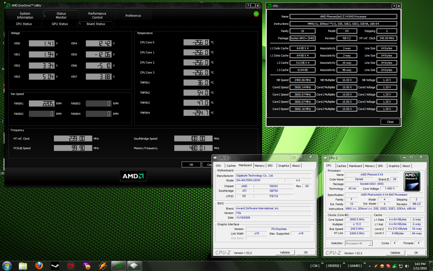Viewport: 433px width, 271px height.
Task: Click OK in AMD OverDrive
Action: pyautogui.click(x=191, y=165)
